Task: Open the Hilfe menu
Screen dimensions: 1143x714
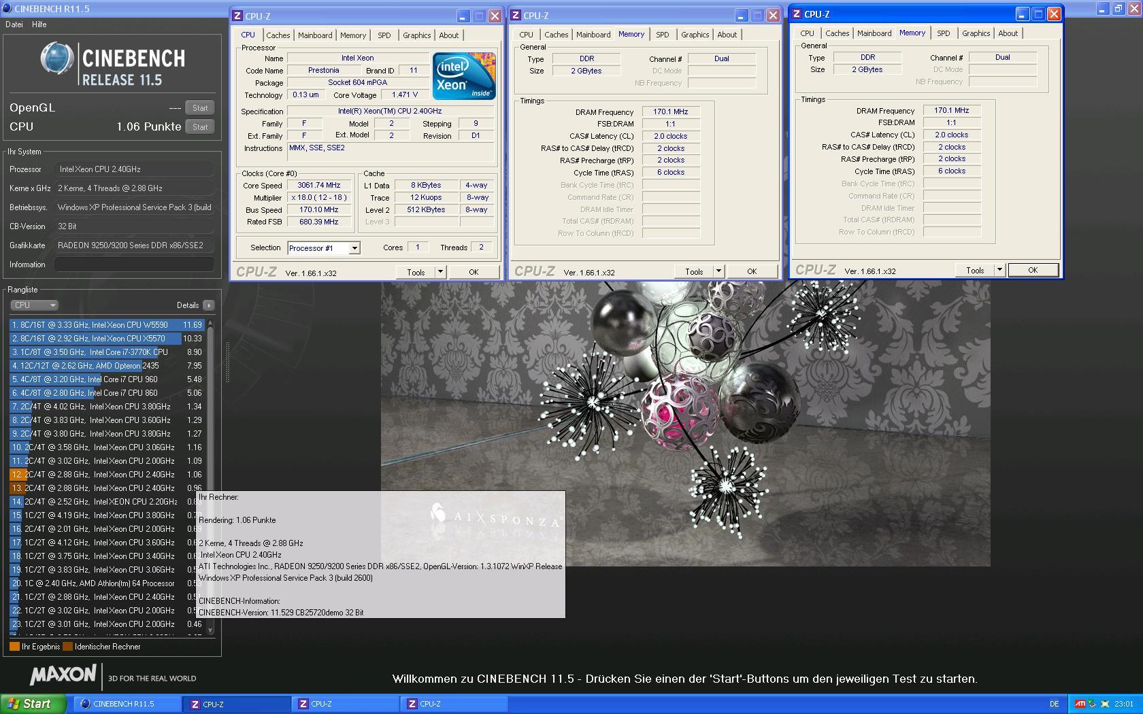Action: (39, 24)
